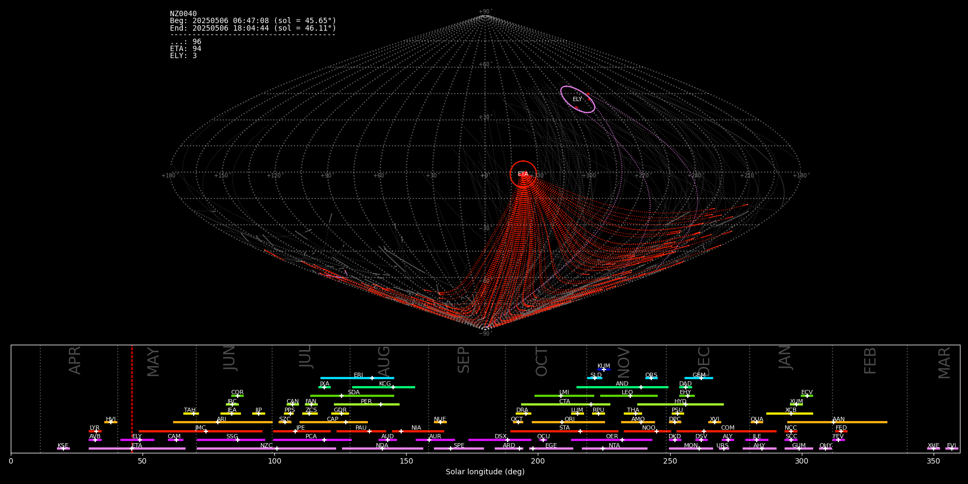Viewport: 968px width, 484px height.
Task: Click the SLD shower bar in the timeline
Action: click(595, 378)
